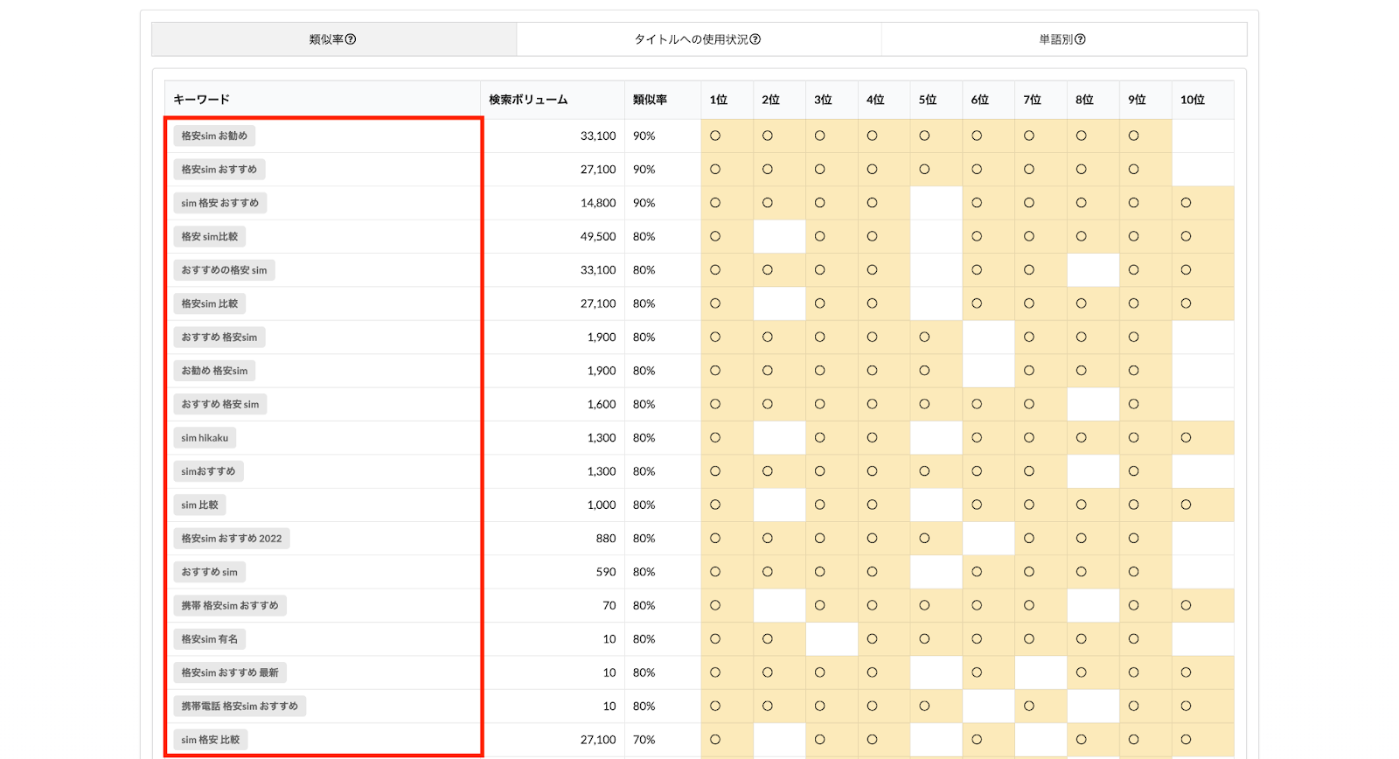Select keyword tag sim 比較
Viewport: 1399px width, 759px height.
[199, 505]
